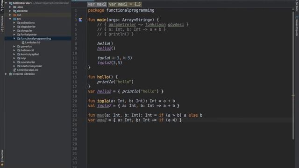Click the 'package' keyword on line 1
The height and width of the screenshot is (168, 299).
[96, 10]
